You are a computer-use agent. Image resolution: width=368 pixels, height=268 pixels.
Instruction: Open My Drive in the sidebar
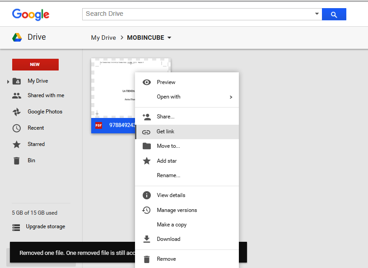38,81
